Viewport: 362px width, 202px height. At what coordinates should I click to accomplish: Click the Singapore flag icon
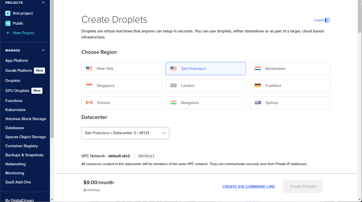pos(89,85)
